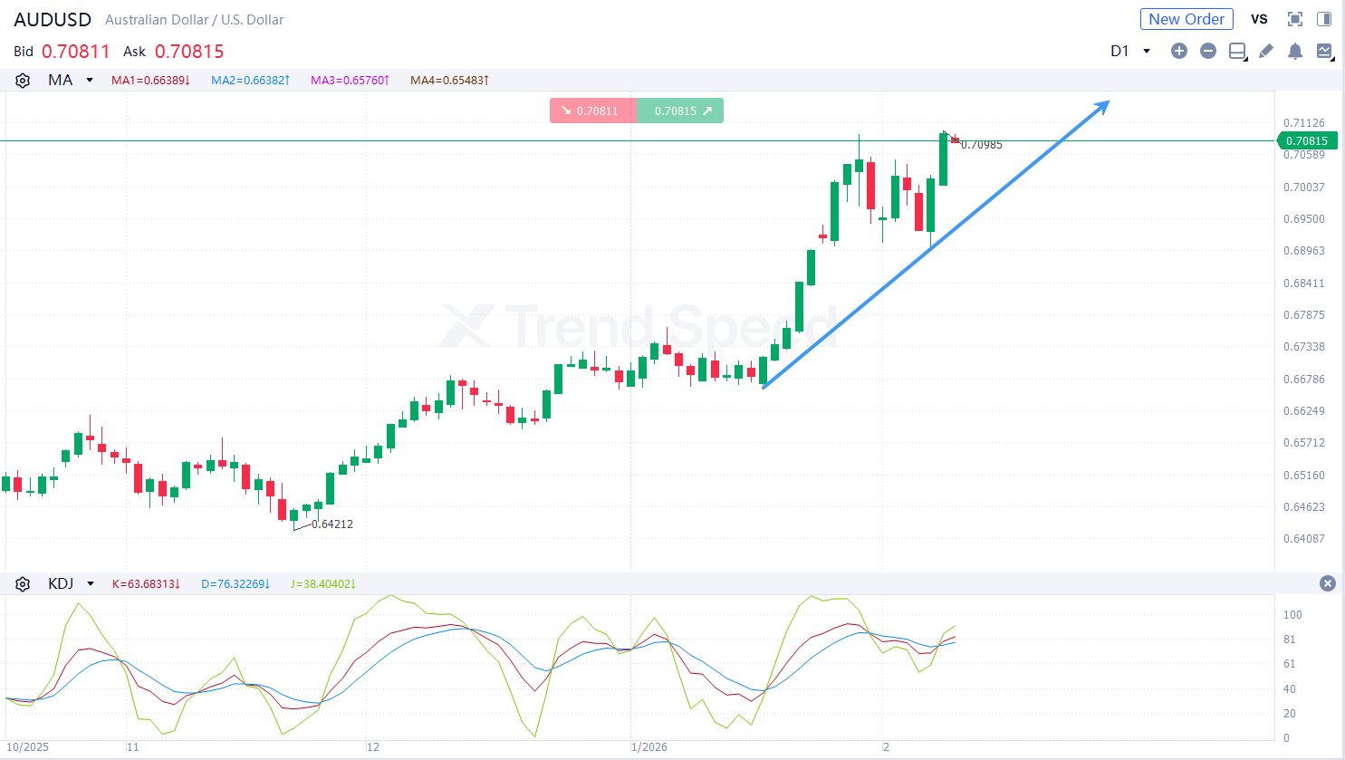Click the zoom out minus icon
Screen dimensions: 1345x760
click(x=1207, y=51)
